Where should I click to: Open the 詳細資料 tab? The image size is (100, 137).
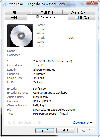pyautogui.click(x=47, y=12)
